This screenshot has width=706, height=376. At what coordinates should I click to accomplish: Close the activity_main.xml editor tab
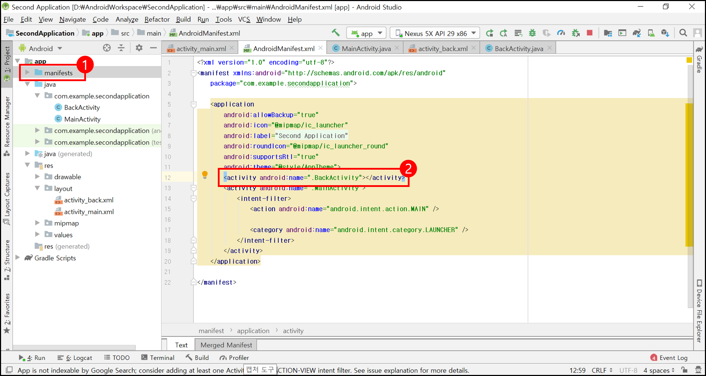pyautogui.click(x=232, y=48)
